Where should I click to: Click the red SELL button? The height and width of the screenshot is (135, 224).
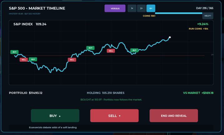pos(114,116)
